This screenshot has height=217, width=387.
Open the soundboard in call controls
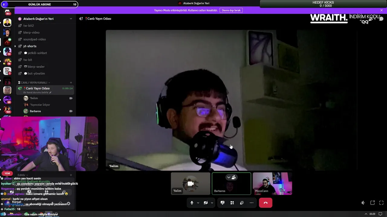(x=242, y=203)
